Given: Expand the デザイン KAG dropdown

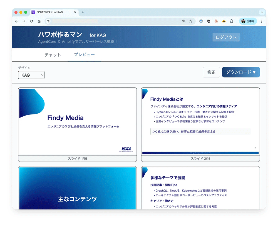Looking at the screenshot, I should 31,75.
